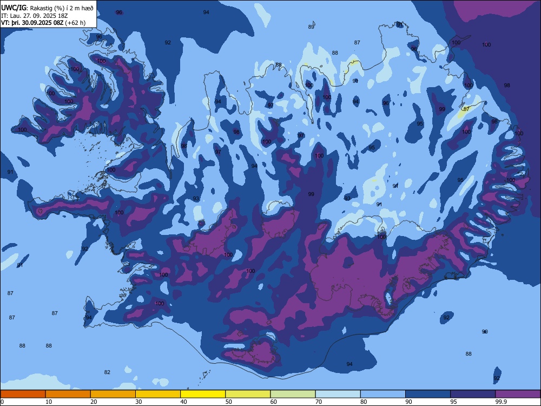Select the indigo 95–99.9 legend swatch
Screen dimensions: 541x406
tap(473, 394)
